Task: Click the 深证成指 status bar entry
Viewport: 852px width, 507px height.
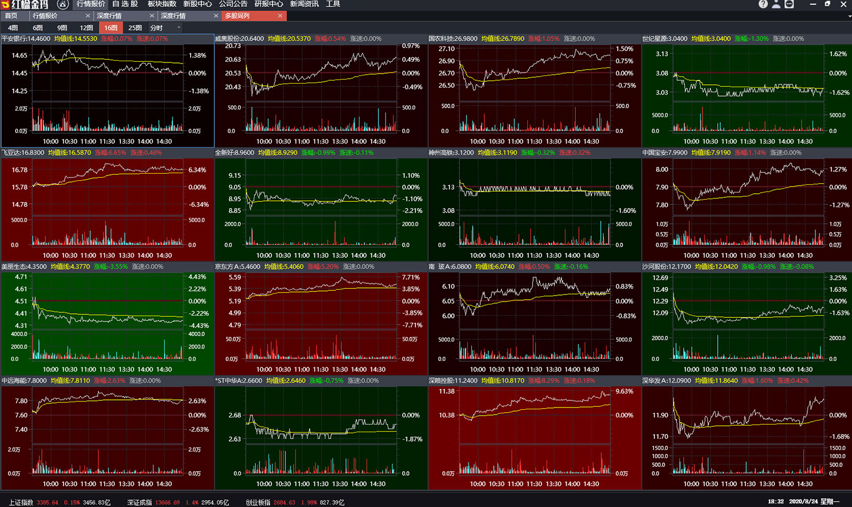Action: click(x=178, y=502)
